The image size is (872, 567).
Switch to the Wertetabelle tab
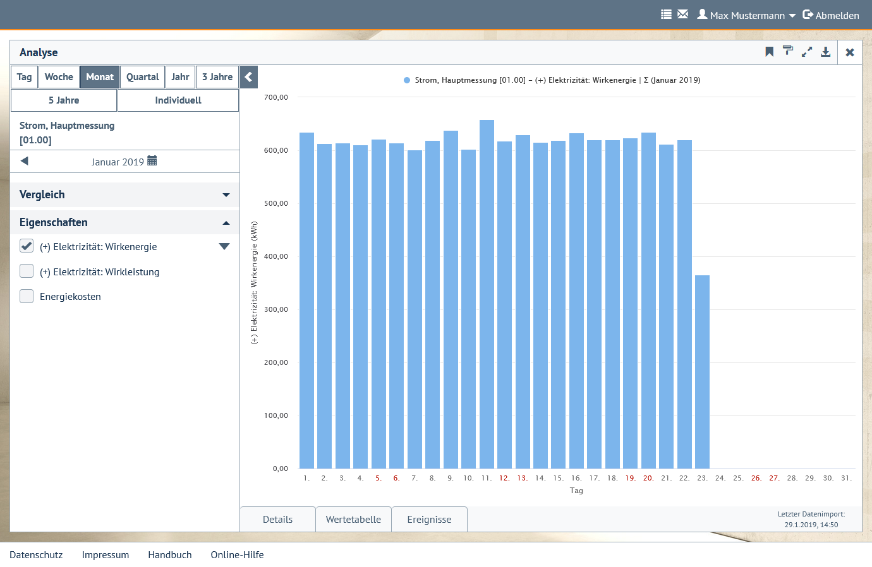tap(353, 520)
